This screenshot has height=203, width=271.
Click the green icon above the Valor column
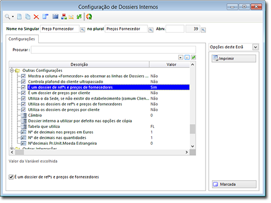click(193, 58)
